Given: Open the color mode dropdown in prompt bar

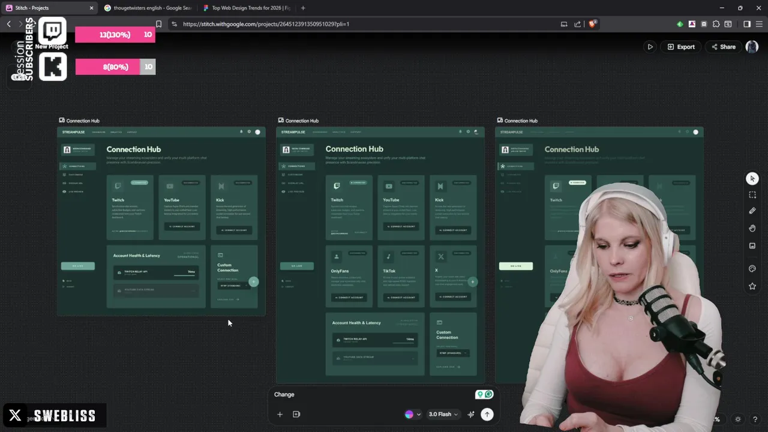Looking at the screenshot, I should pos(412,414).
